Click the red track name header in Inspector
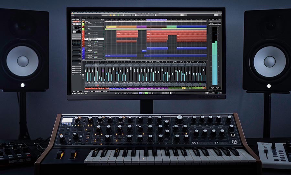 pyautogui.click(x=76, y=21)
